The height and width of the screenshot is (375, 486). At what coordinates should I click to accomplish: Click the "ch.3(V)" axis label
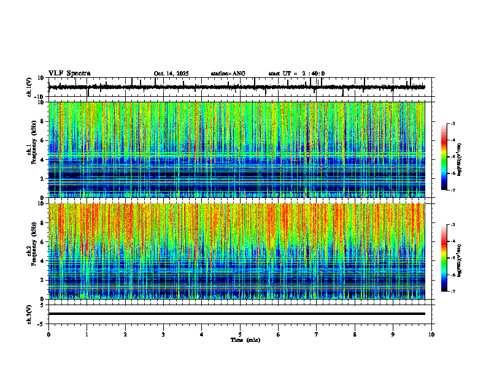[29, 314]
